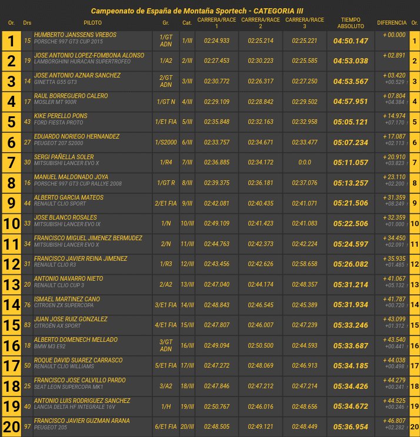Image resolution: width=420 pixels, height=437 pixels.
Task: Click race 3 time 02:58.658
Action: (x=305, y=264)
